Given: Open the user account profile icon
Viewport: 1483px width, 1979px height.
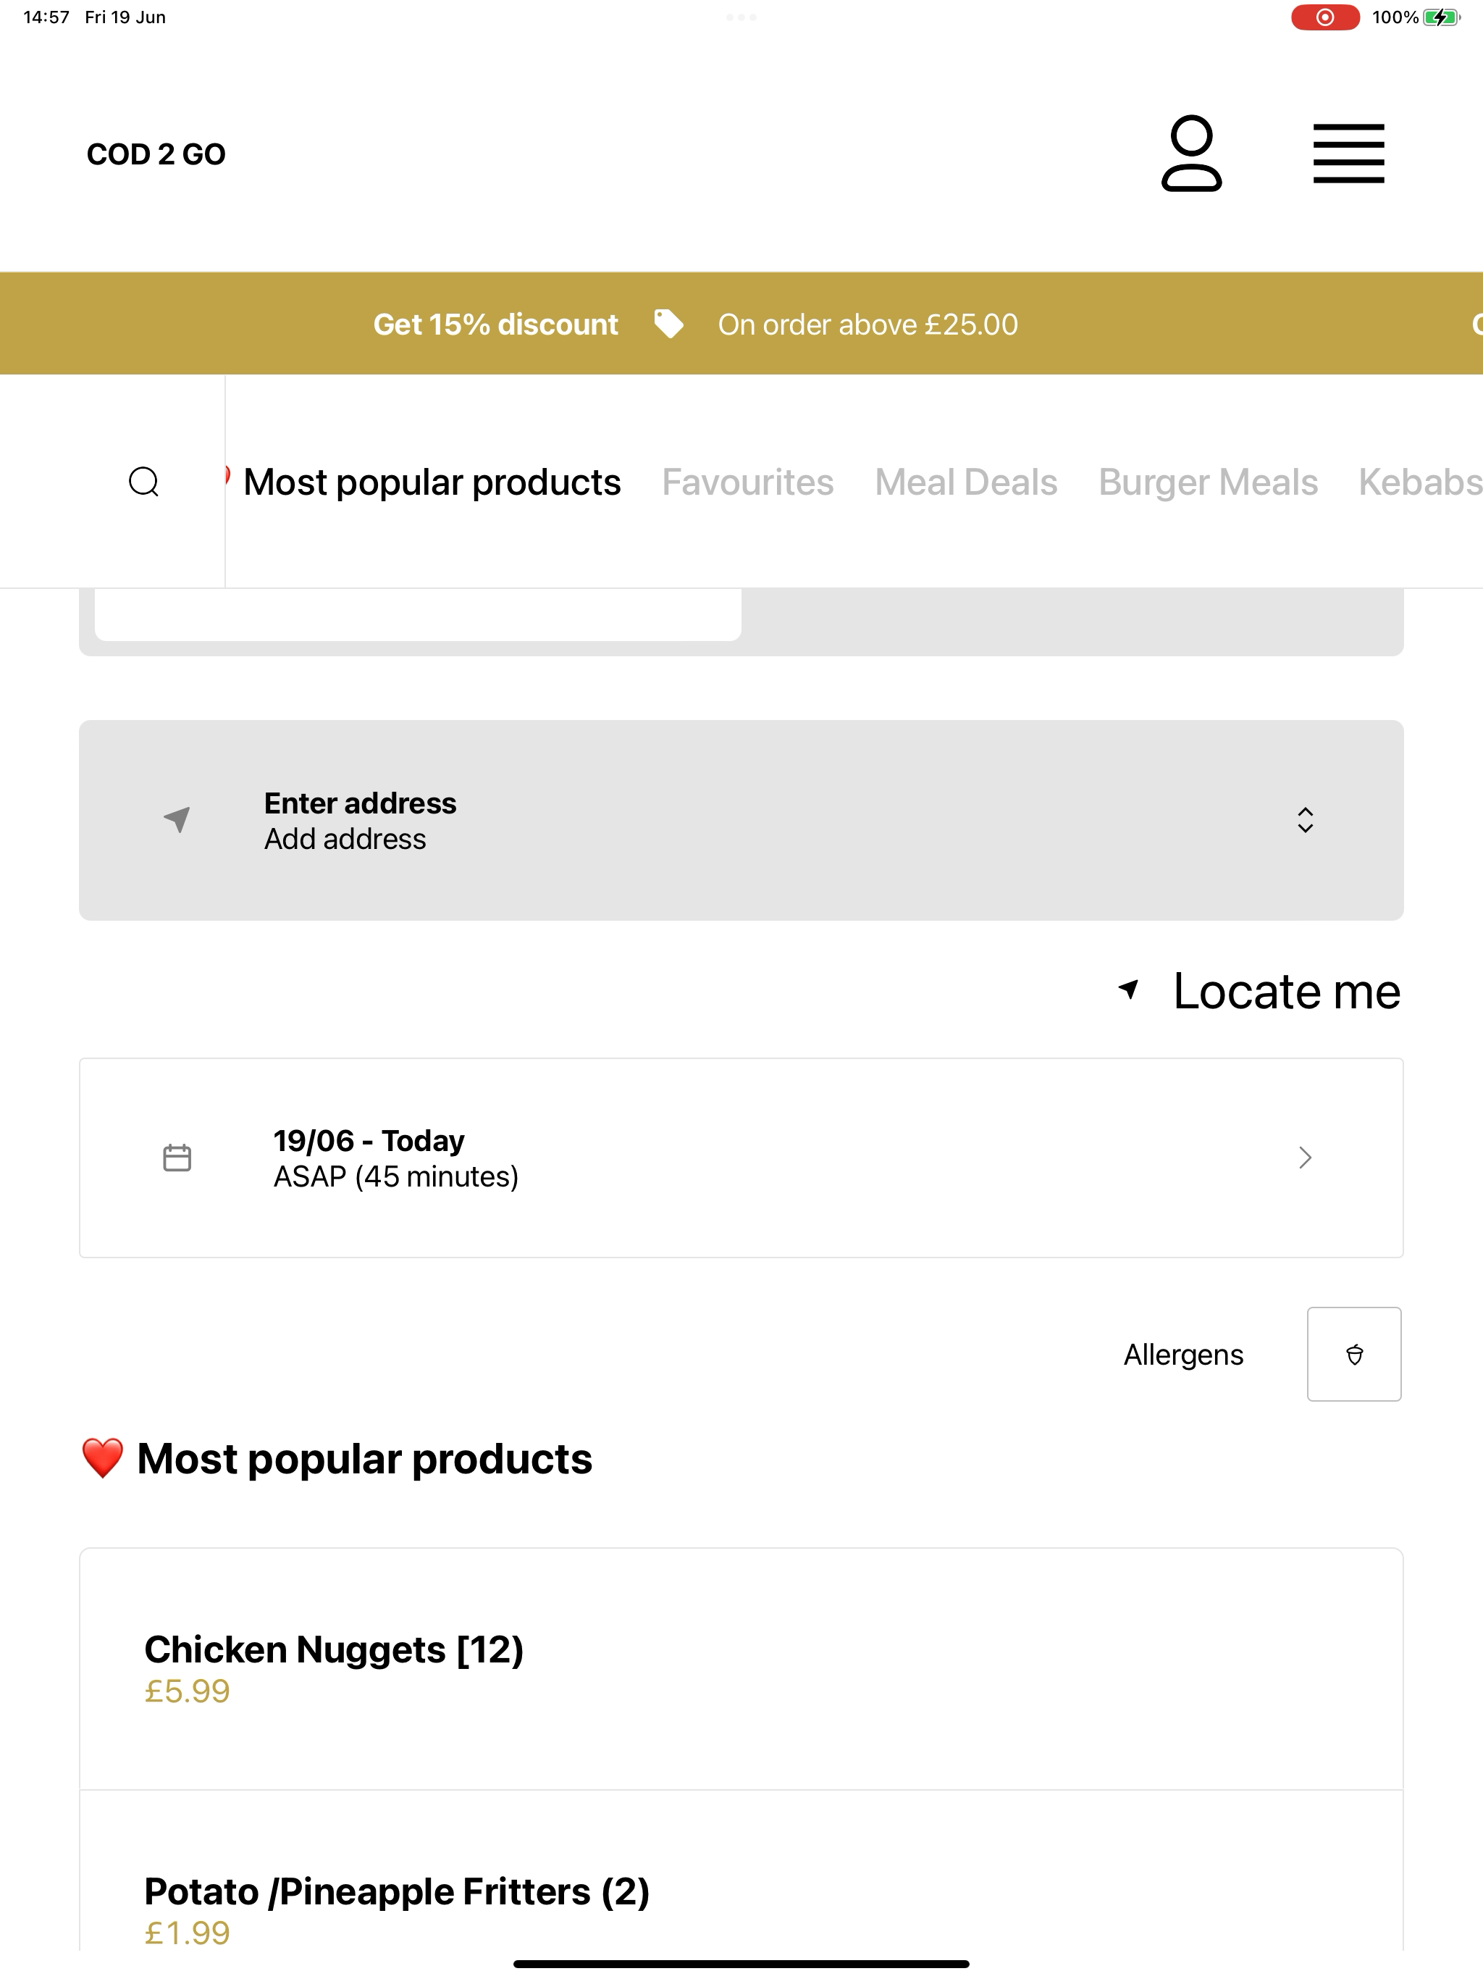Looking at the screenshot, I should [x=1191, y=153].
